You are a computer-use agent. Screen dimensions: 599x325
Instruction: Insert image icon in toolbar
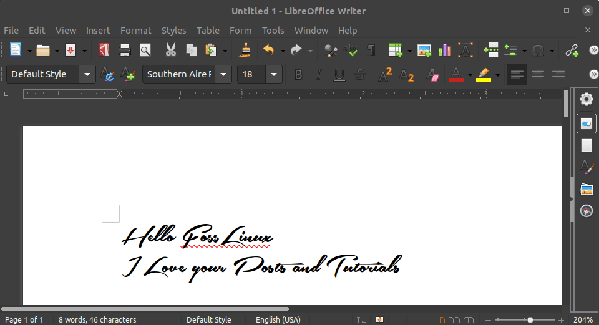(x=424, y=50)
